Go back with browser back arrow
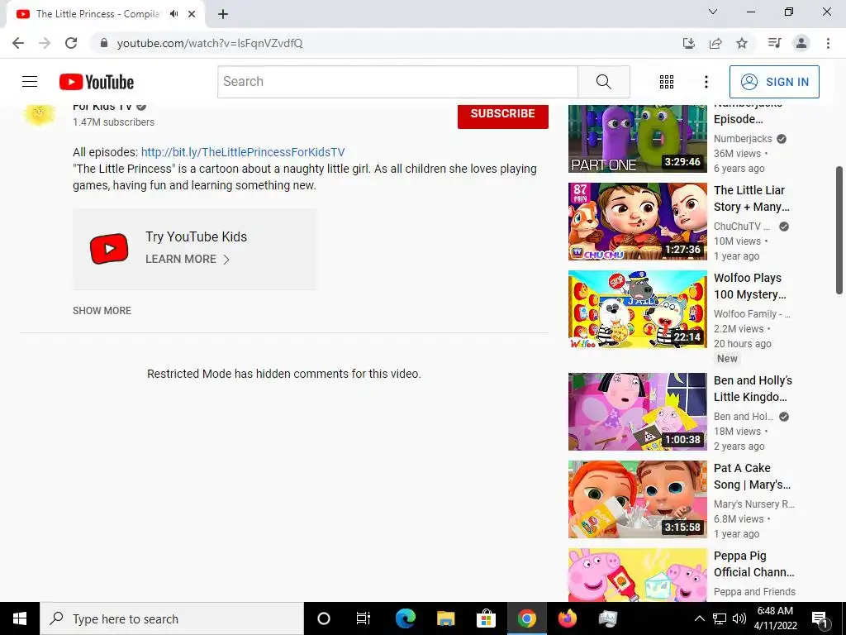846x635 pixels. point(18,43)
